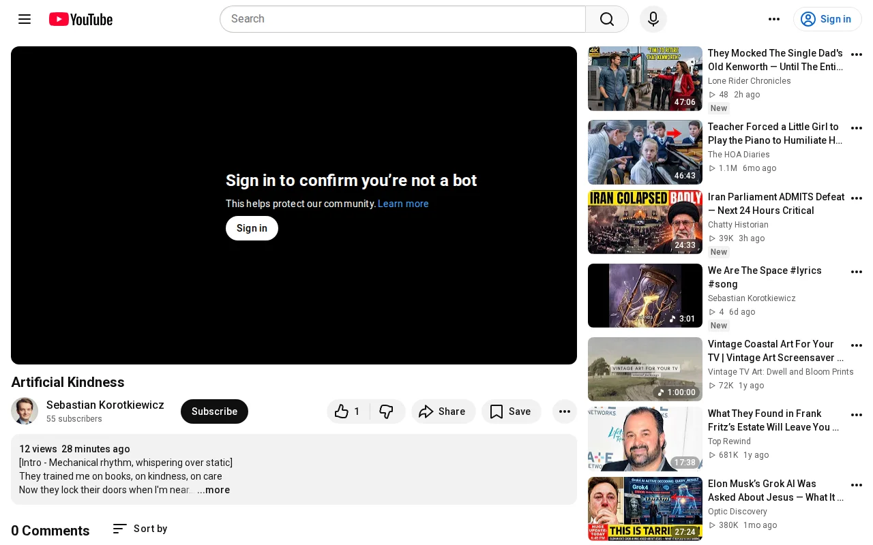Open more actions below the video
The image size is (873, 545).
pos(565,411)
